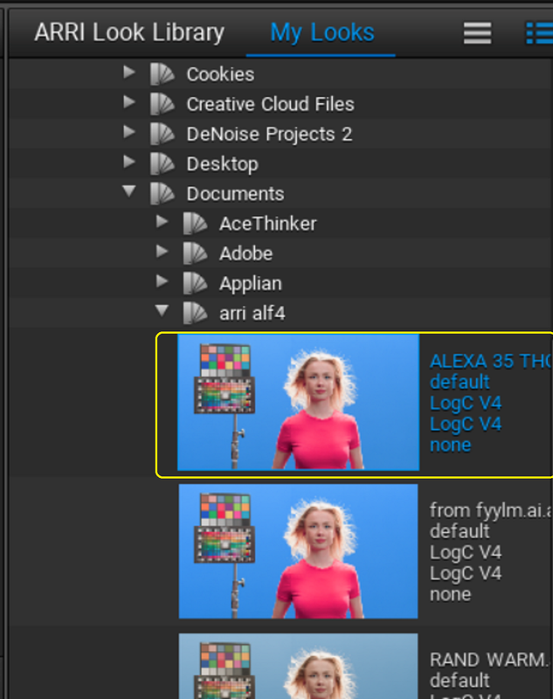Expand the AceThinker folder arrow
Image resolution: width=553 pixels, height=699 pixels.
click(x=162, y=221)
